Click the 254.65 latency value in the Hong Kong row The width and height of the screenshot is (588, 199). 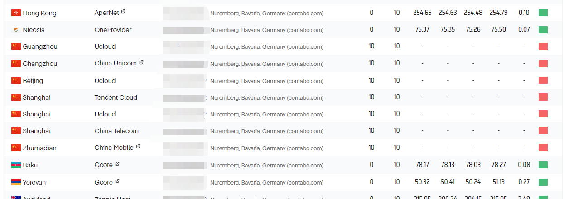pos(422,13)
